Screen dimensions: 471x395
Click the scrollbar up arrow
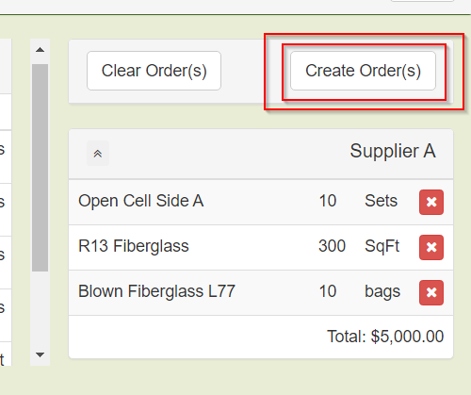click(40, 50)
